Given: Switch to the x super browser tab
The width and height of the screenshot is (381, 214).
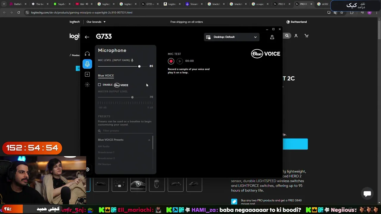Looking at the screenshot, I should (260, 4).
